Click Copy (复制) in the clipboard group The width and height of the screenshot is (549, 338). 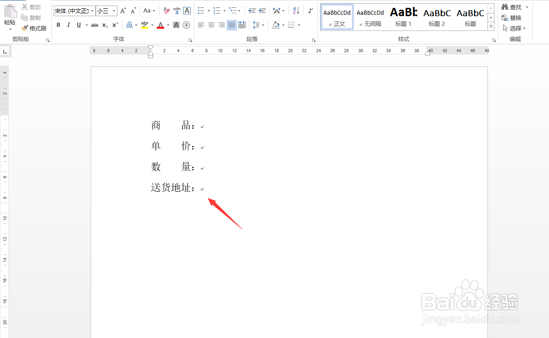pos(31,18)
